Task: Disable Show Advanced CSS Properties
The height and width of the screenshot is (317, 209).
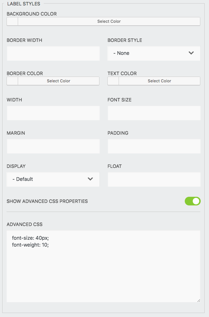Action: 192,201
